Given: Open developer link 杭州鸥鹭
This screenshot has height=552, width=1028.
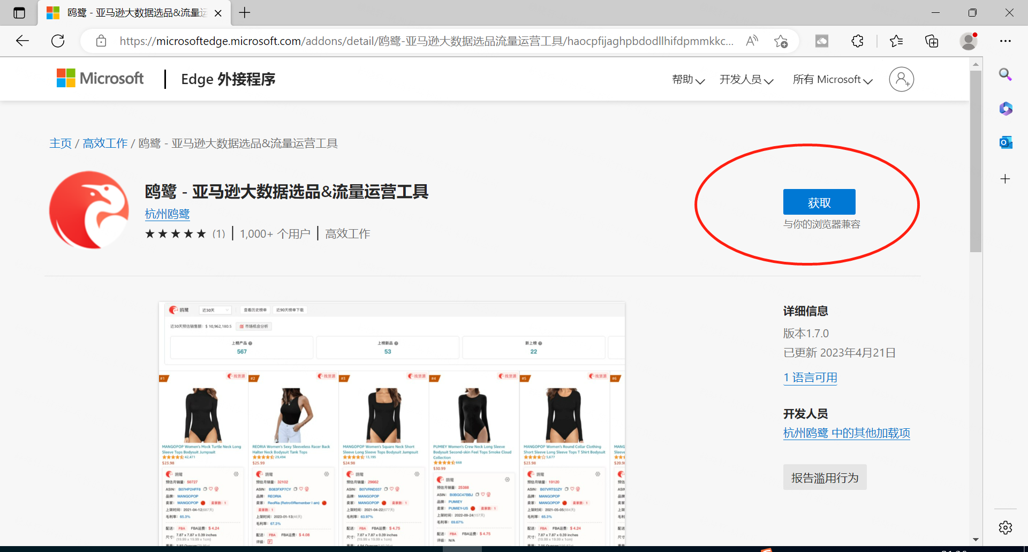Looking at the screenshot, I should (167, 214).
